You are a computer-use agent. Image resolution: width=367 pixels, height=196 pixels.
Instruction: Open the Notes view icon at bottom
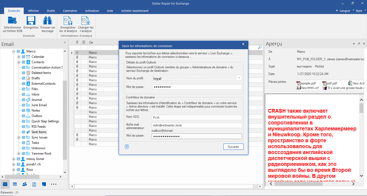(44, 184)
